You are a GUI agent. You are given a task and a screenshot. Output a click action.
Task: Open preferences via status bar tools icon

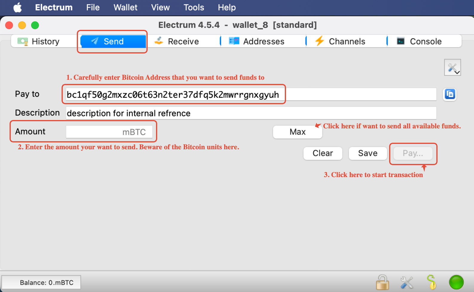407,282
